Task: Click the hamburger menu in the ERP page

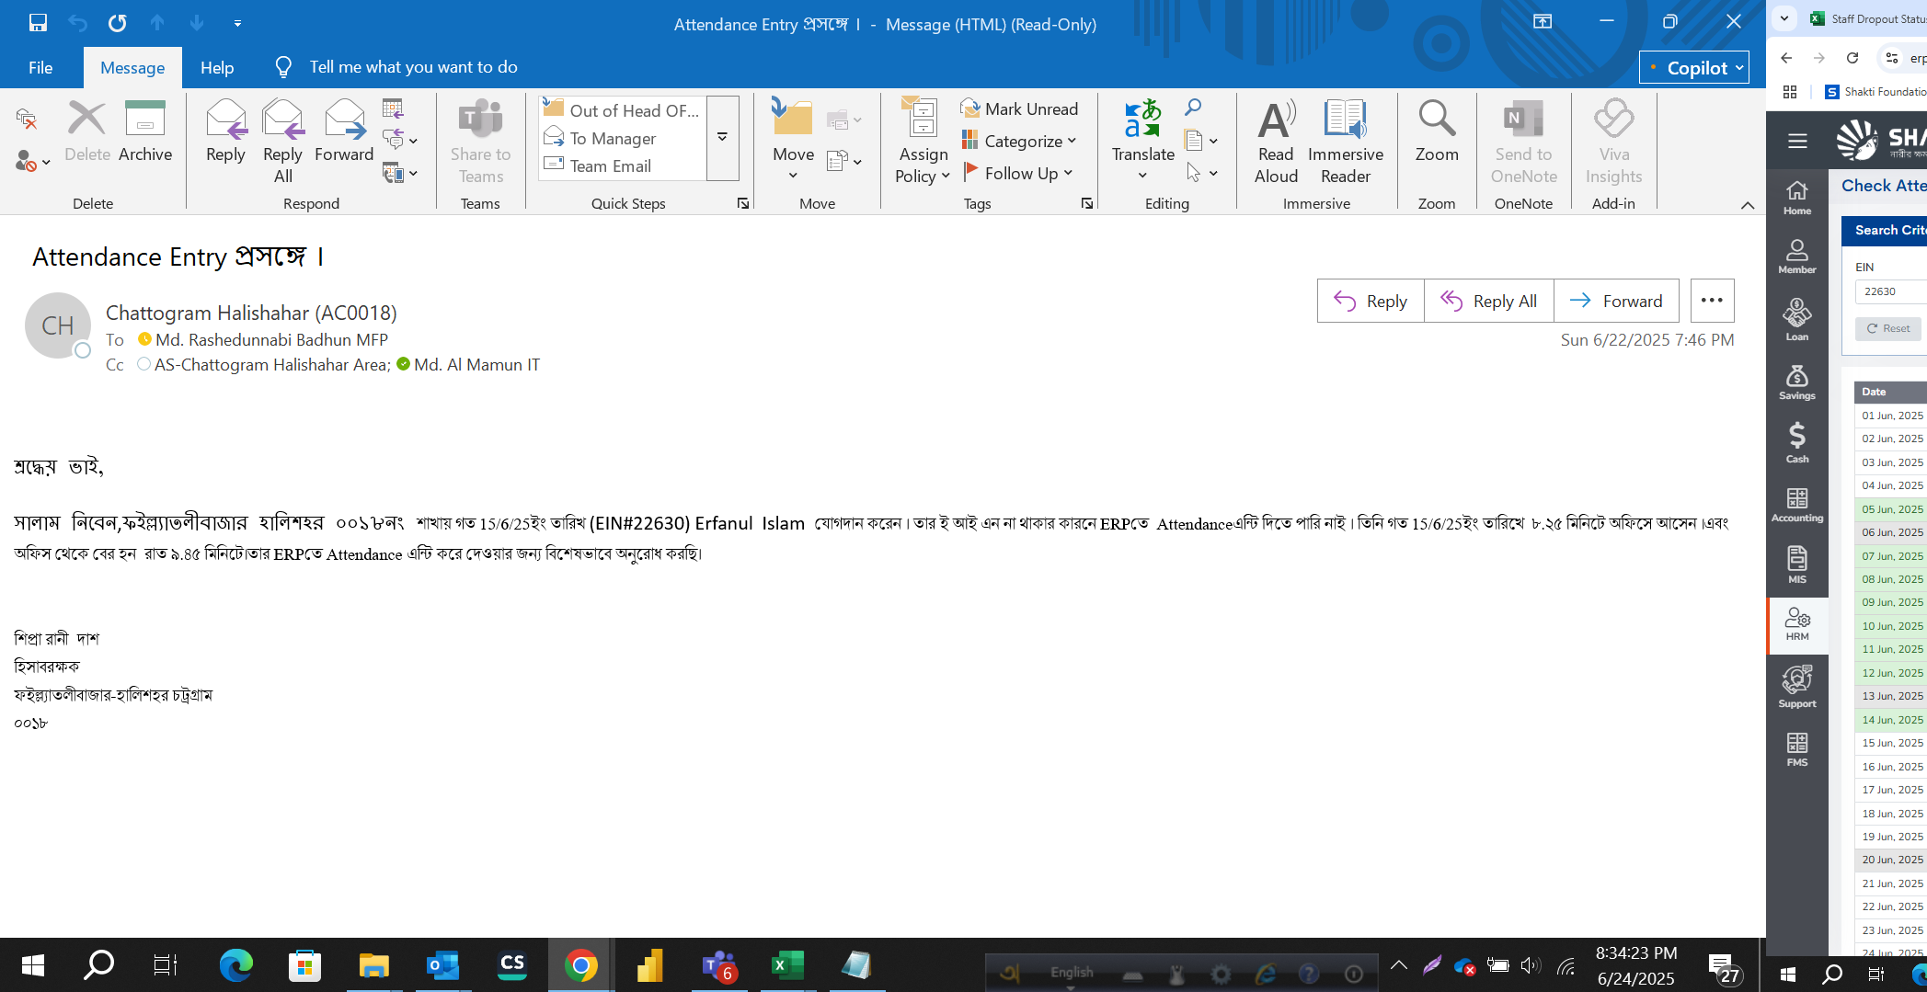Action: click(x=1797, y=141)
